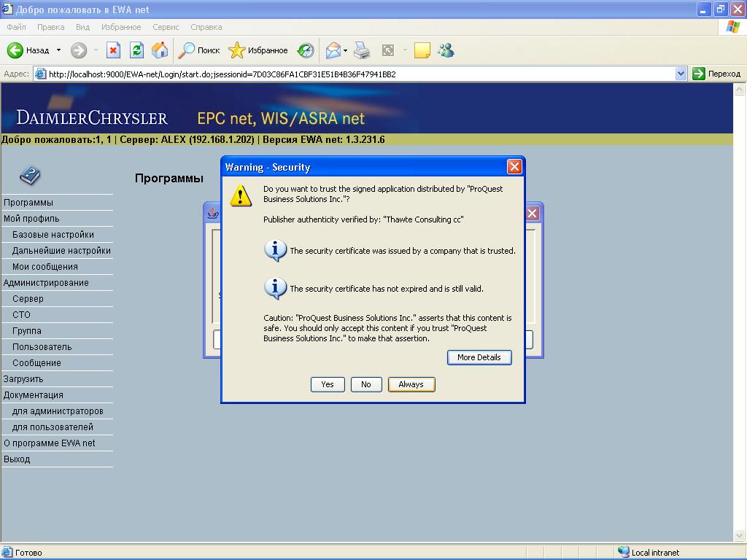747x560 pixels.
Task: Open the Сервис menu
Action: [166, 27]
